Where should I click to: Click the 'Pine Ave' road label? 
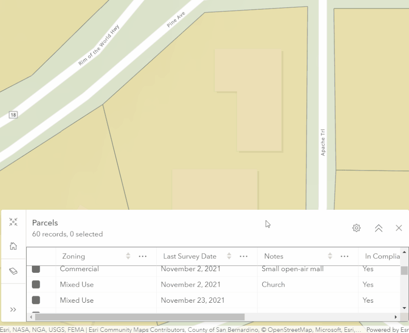(176, 20)
